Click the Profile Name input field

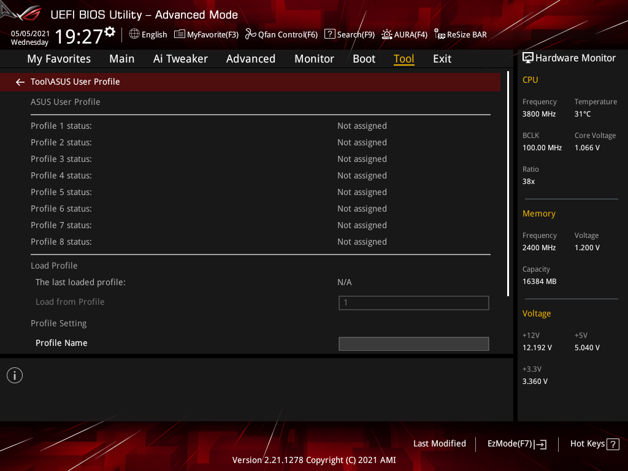(x=414, y=343)
